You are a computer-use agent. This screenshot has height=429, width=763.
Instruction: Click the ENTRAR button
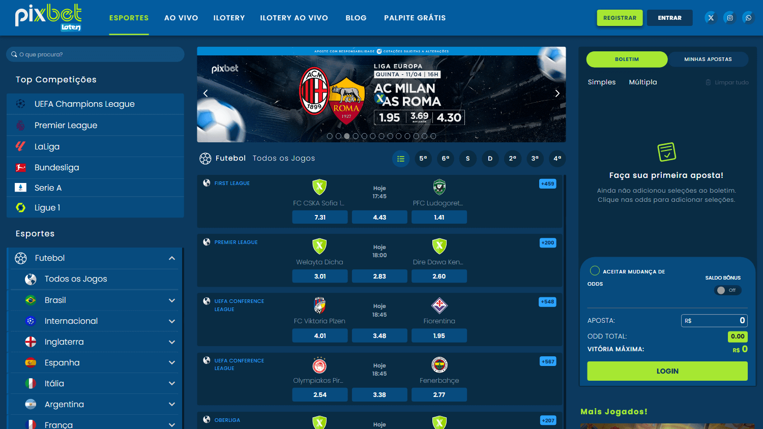pos(670,18)
